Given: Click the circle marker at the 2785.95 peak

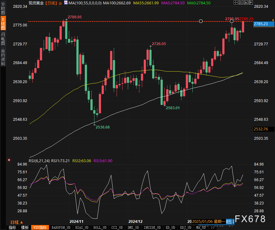Looking at the screenshot, I should click(x=232, y=21).
